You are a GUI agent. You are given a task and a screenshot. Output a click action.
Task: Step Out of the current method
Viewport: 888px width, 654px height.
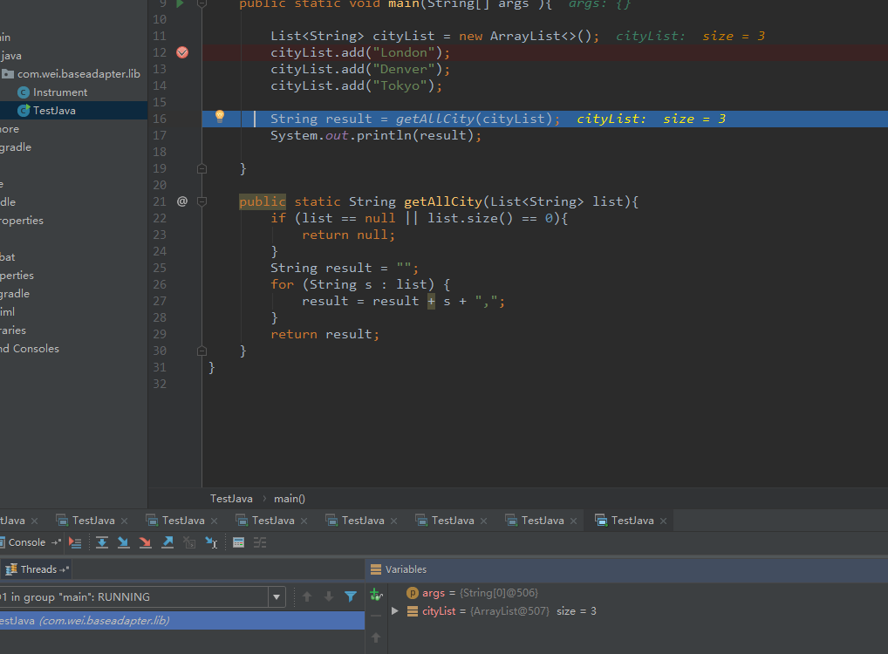[167, 542]
